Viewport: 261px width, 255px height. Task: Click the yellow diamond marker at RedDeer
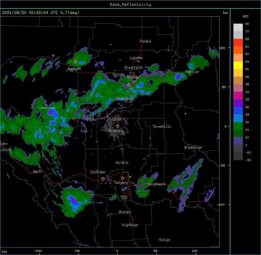pyautogui.click(x=129, y=85)
